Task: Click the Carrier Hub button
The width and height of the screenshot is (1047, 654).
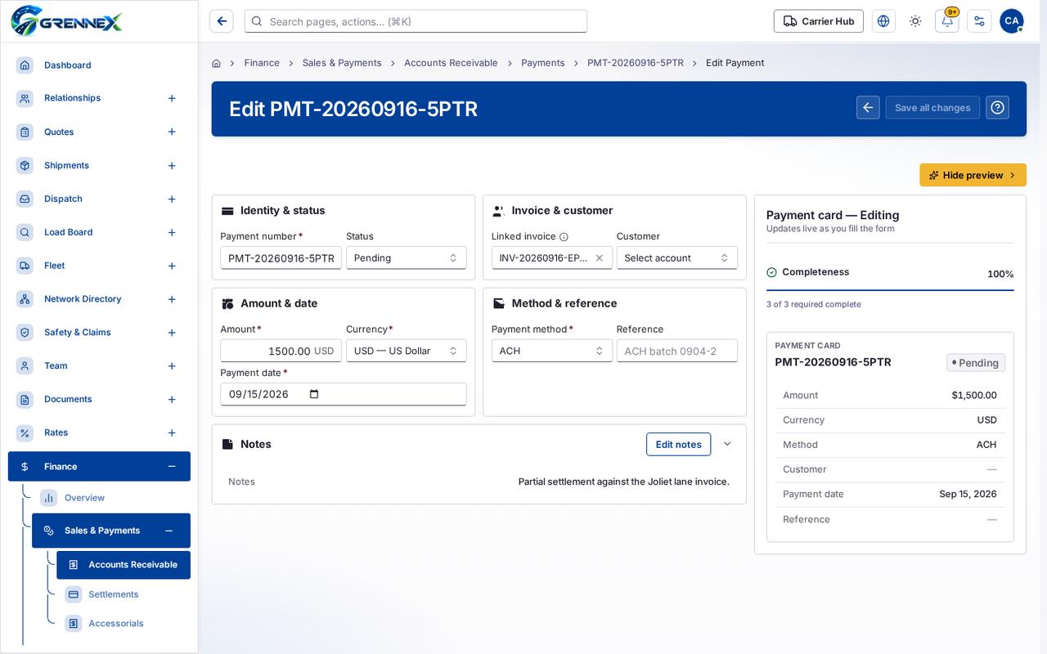Action: (x=819, y=21)
